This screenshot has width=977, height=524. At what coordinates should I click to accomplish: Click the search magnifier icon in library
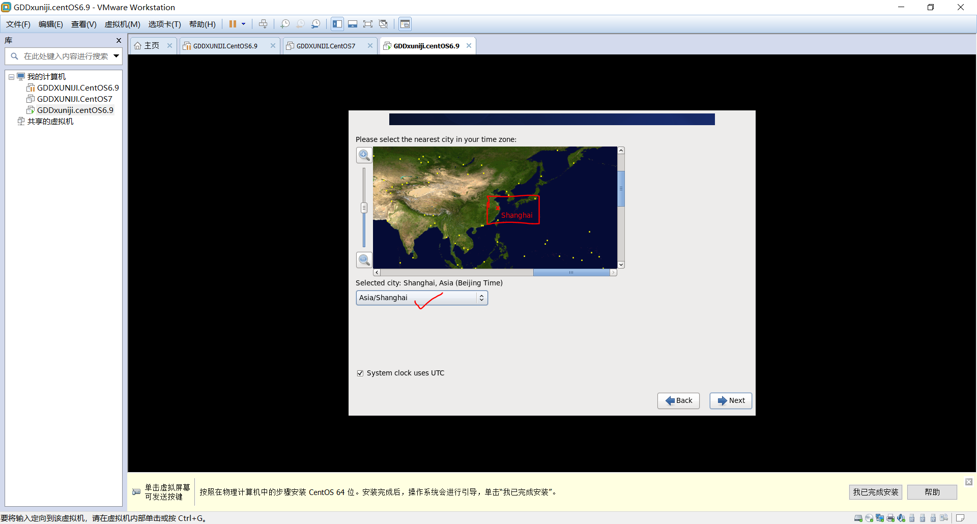(14, 56)
